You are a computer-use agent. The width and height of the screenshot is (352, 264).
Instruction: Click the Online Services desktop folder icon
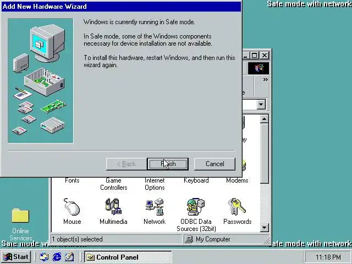coord(20,216)
